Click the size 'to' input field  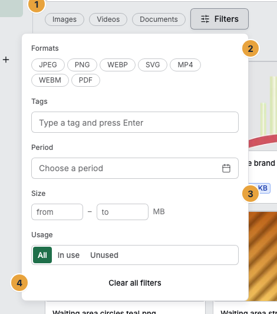point(123,212)
